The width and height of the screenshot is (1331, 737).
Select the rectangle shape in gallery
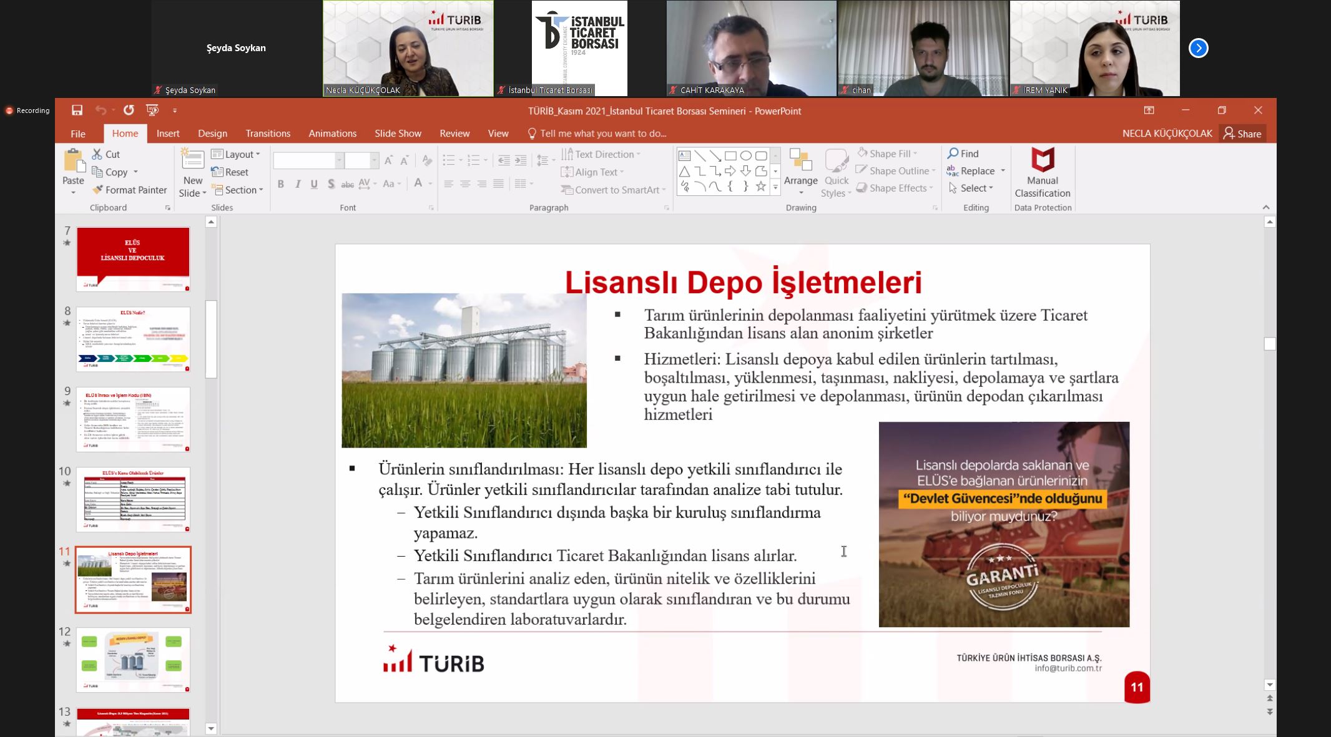point(730,155)
